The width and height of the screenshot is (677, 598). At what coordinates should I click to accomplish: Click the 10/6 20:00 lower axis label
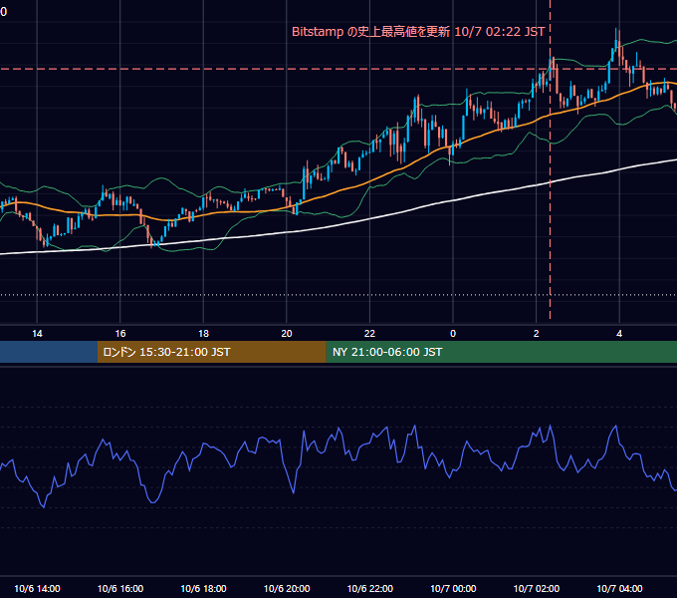pos(287,588)
